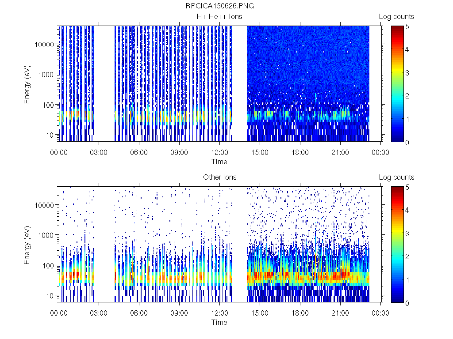The width and height of the screenshot is (453, 339).
Task: Choose colorbar value "3" beside Other Ions plot
Action: click(x=407, y=234)
